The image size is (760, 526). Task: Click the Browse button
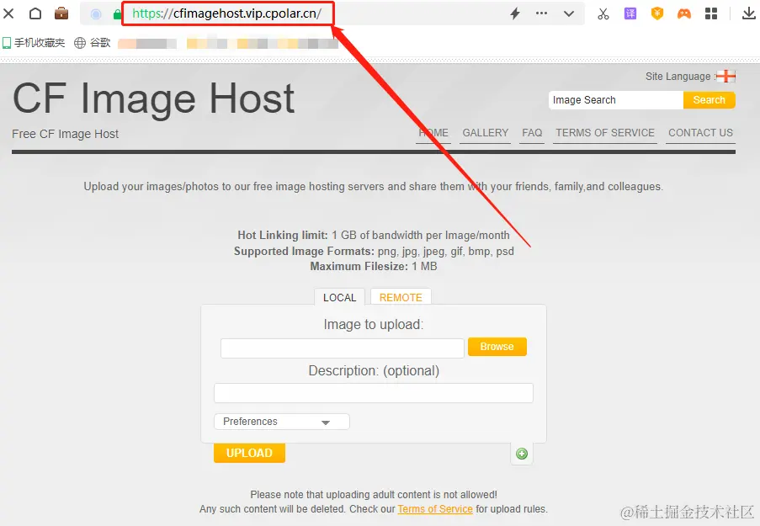click(497, 347)
